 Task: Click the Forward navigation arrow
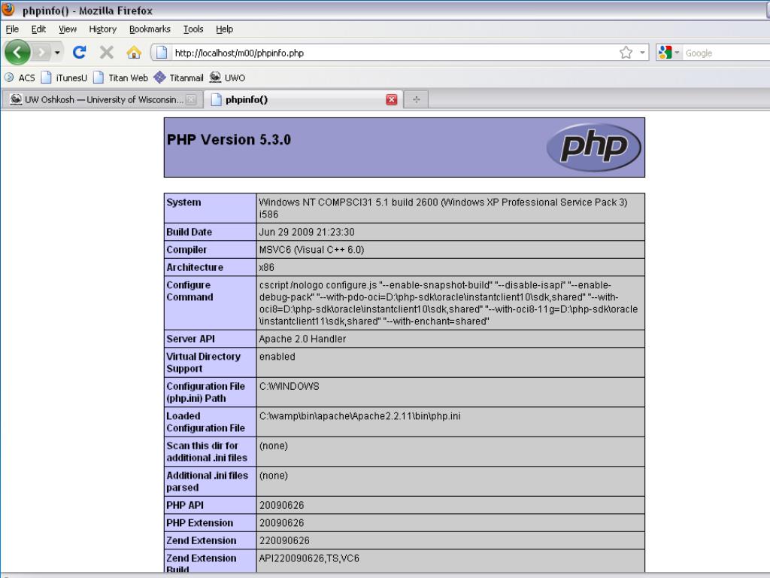tap(42, 52)
